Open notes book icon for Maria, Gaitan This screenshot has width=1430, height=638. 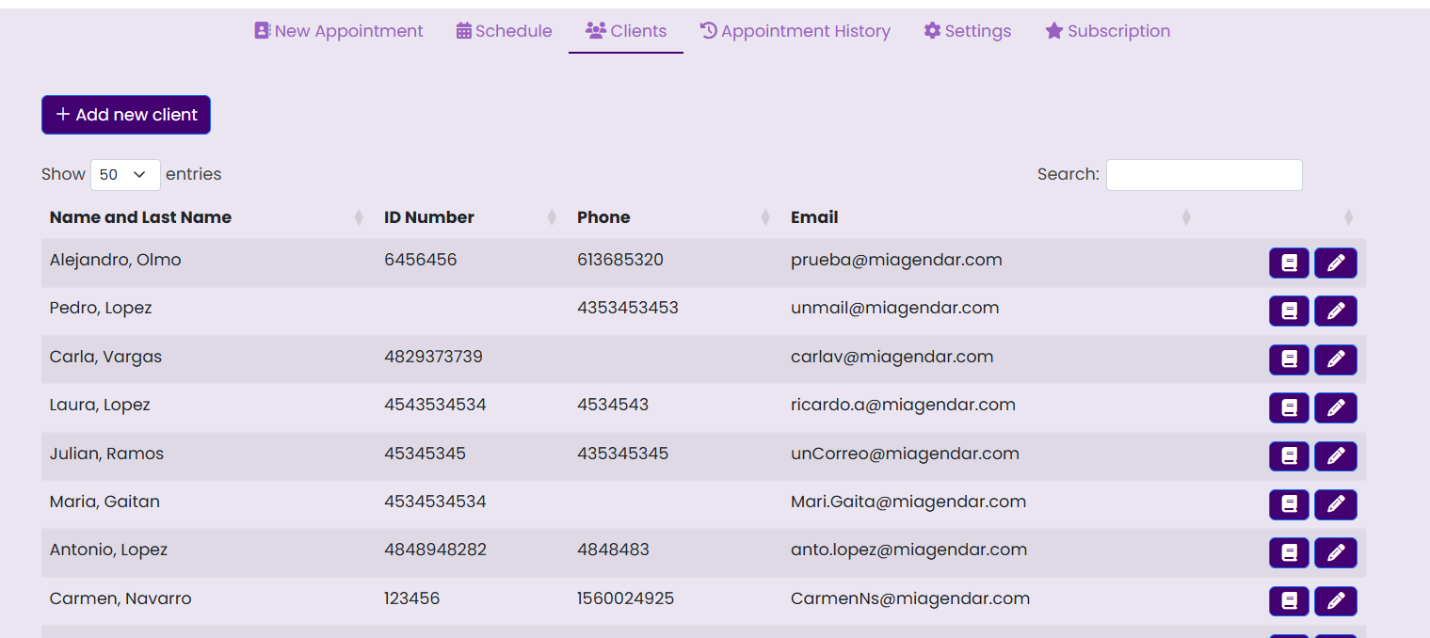(1289, 505)
